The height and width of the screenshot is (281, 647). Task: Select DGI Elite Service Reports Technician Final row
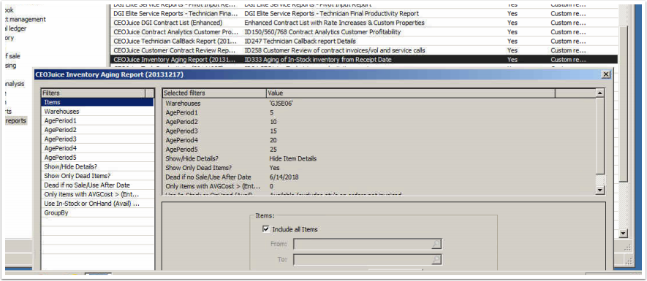pyautogui.click(x=364, y=14)
